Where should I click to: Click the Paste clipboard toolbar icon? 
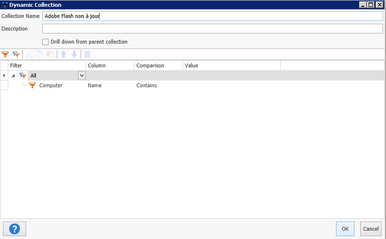coord(50,54)
